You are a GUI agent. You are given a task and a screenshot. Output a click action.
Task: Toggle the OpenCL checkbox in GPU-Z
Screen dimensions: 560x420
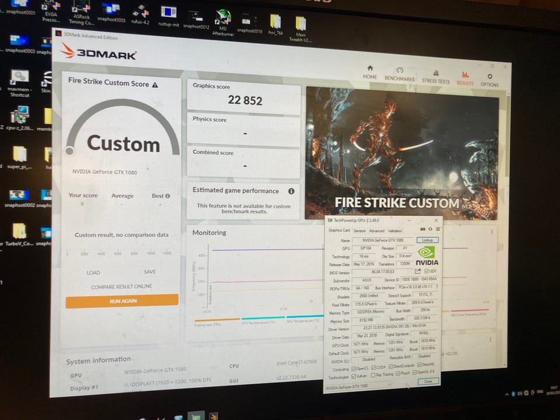coord(353,368)
